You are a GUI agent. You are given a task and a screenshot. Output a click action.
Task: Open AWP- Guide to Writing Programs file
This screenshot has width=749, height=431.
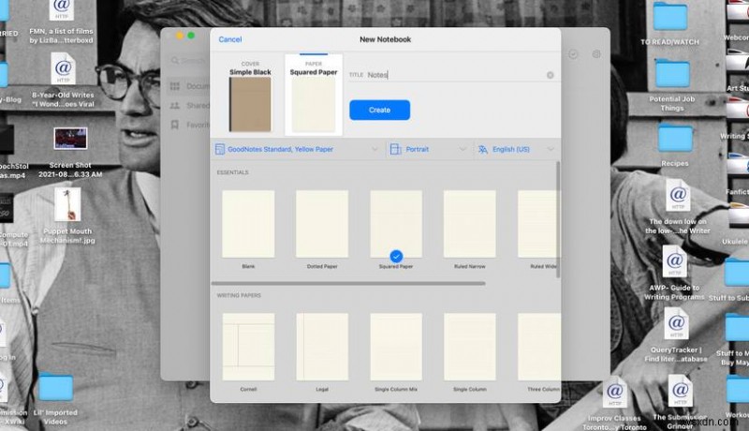(x=674, y=273)
